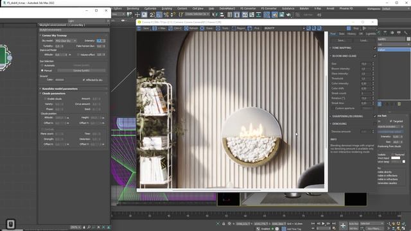Click the Pick button in VFB toolbar

254,28
